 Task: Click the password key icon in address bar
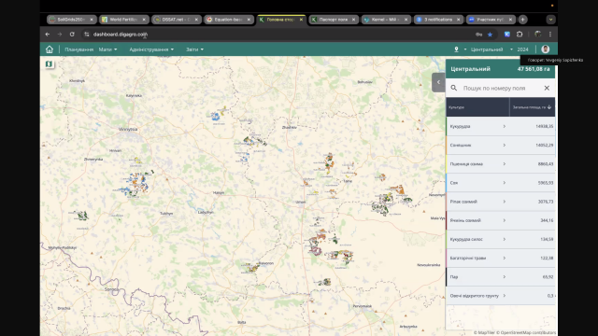pos(478,35)
